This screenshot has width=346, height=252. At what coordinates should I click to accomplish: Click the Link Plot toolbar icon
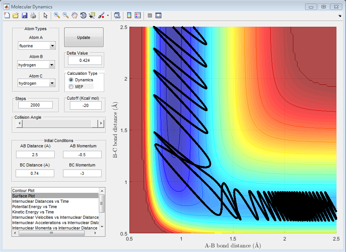[x=117, y=15]
